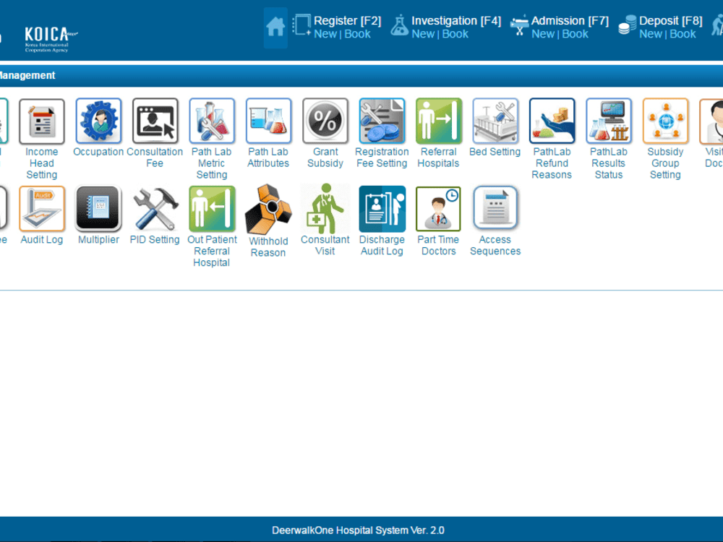Click the Multiplier label text
This screenshot has height=542, width=723.
pos(98,240)
